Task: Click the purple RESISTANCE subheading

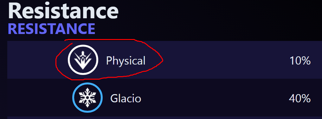Action: pos(51,29)
